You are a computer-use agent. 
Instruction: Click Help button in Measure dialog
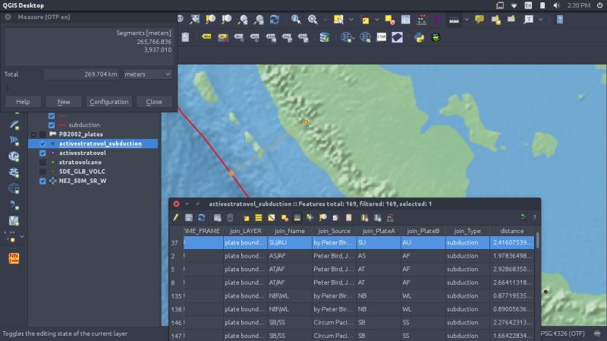[x=23, y=102]
